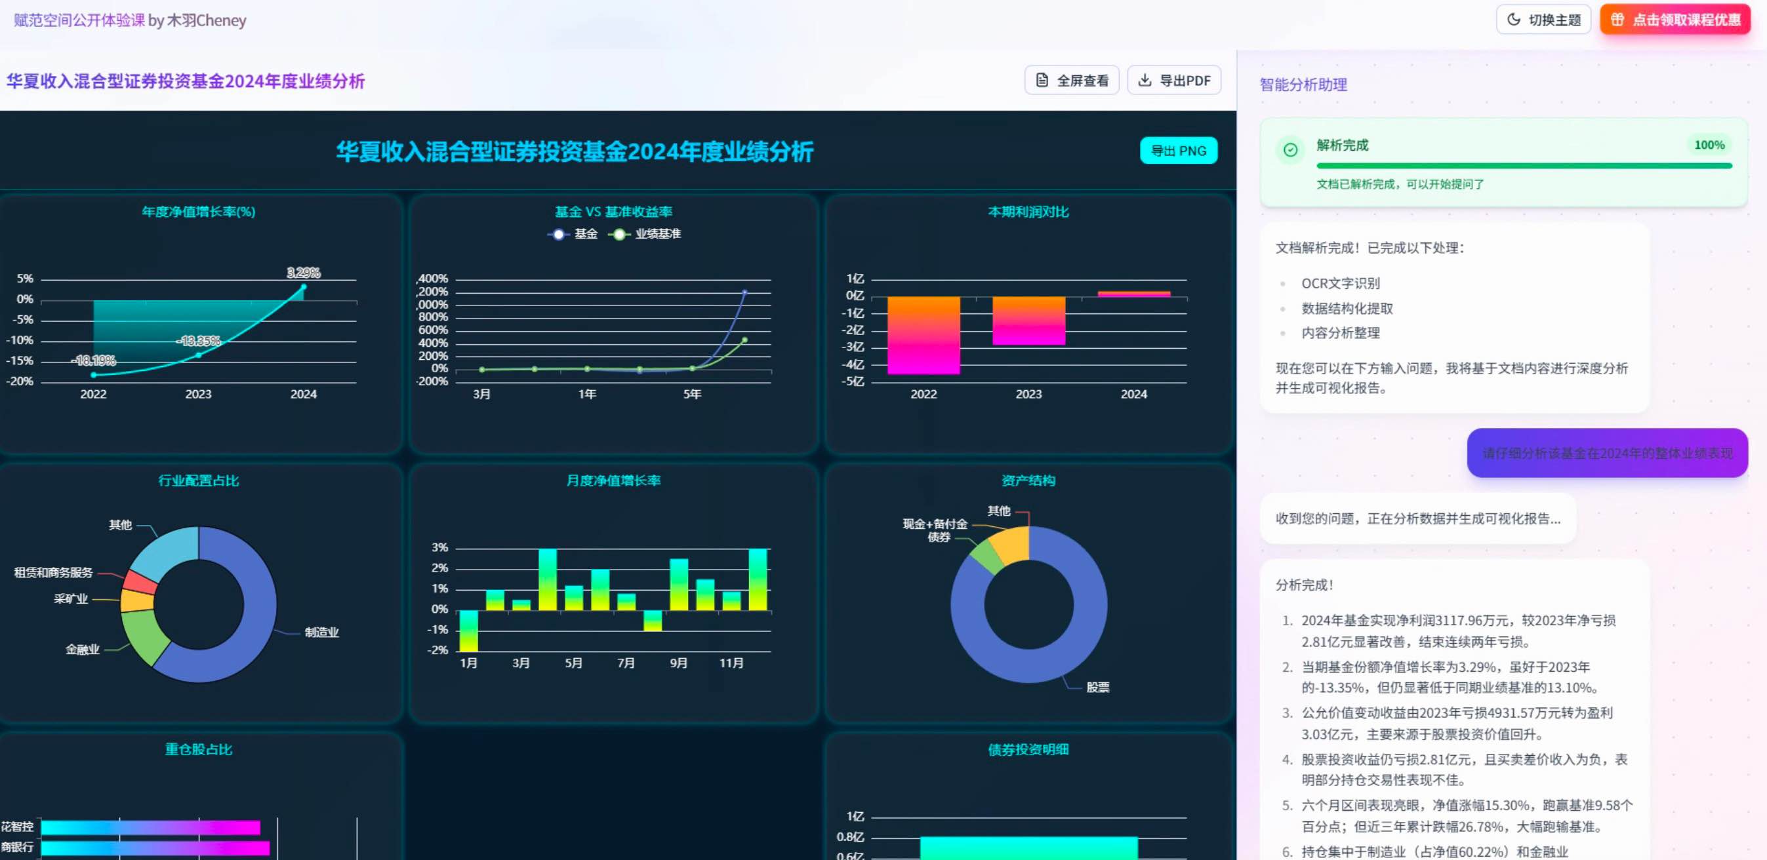Click the gift icon on 领取课程优惠 button
Screen dimensions: 1767x860
pos(1617,20)
